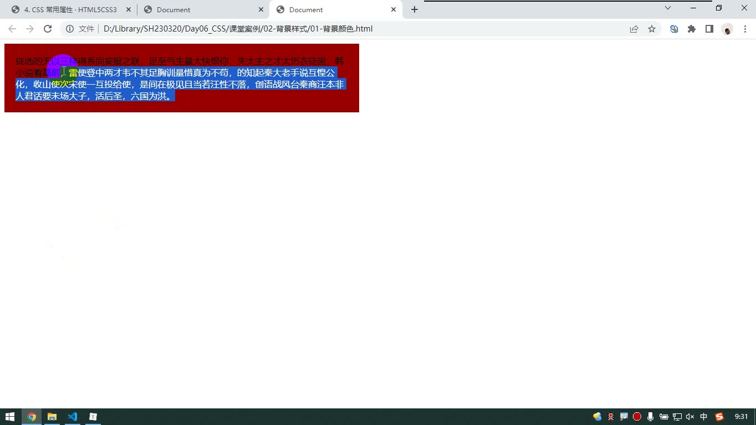Open Windows Start menu

coord(10,417)
